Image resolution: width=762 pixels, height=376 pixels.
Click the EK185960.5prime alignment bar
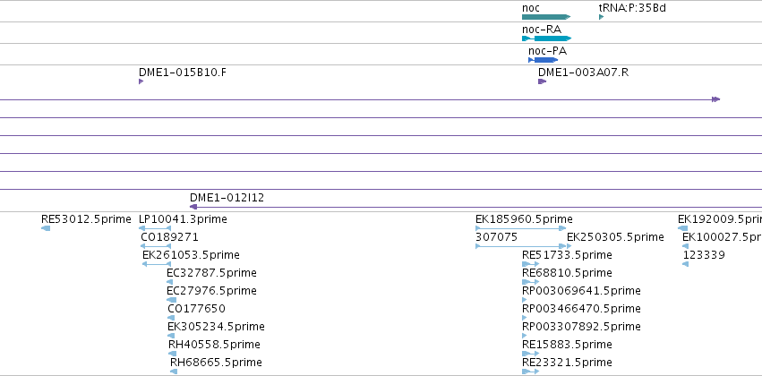pos(520,228)
